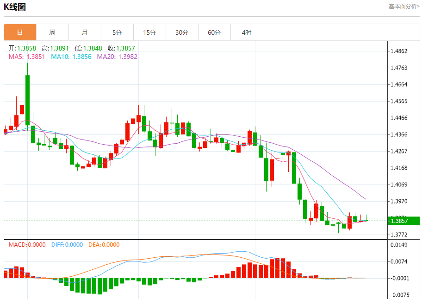Click the 1.4664 price axis label
This screenshot has width=422, height=299.
399,84
